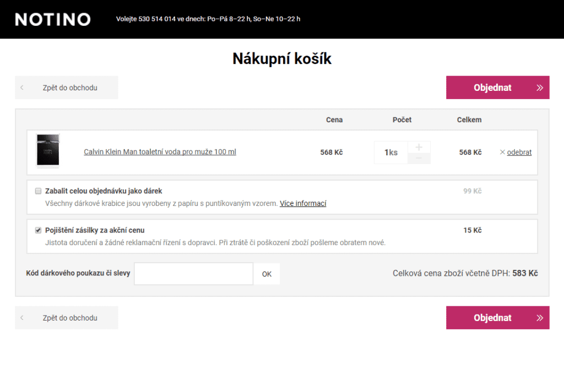Click bottom Objednat order button

tap(497, 318)
